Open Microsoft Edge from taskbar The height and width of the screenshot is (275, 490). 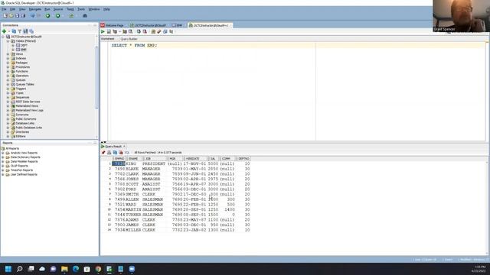pyautogui.click(x=76, y=269)
